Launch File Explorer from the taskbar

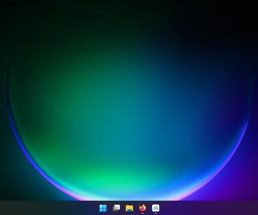click(x=129, y=208)
